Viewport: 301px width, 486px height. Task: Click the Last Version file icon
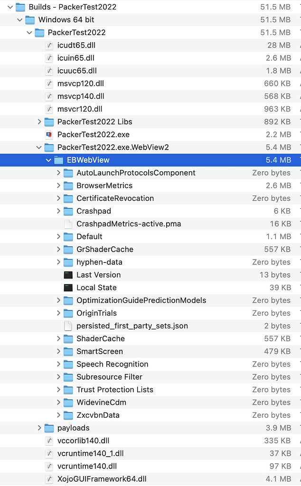click(68, 275)
